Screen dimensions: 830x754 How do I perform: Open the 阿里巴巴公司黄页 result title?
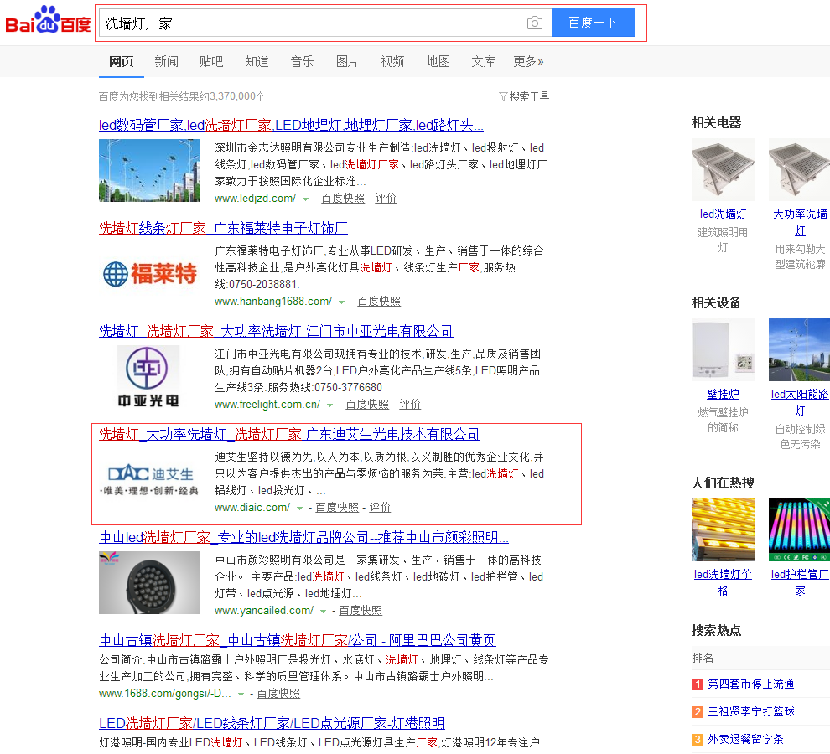tap(297, 640)
